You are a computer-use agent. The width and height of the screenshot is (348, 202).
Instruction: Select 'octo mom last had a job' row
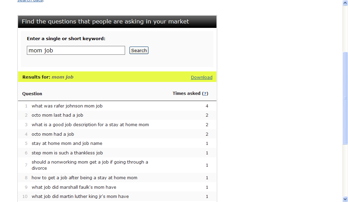pos(57,115)
